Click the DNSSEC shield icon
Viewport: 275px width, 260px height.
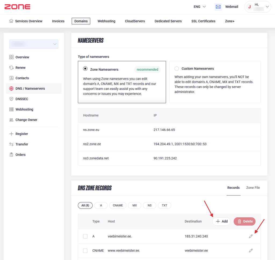11,99
